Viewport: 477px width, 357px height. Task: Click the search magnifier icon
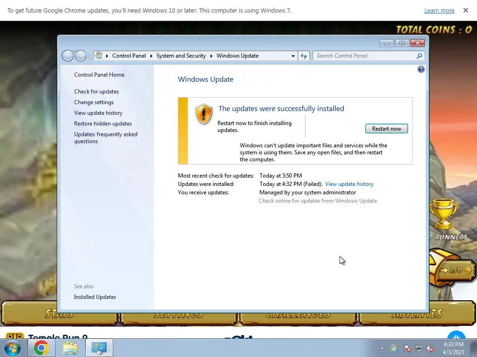click(419, 56)
